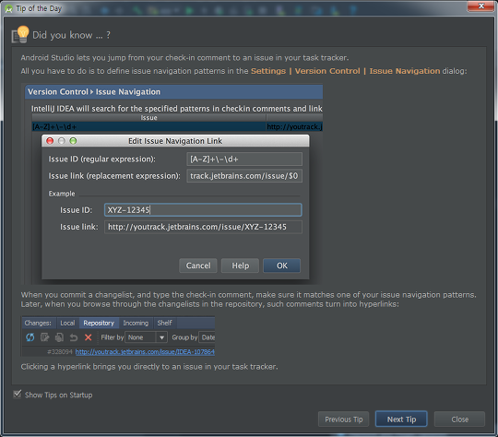Click the Close button at the bottom of the dialog
498x437 pixels.
459,419
